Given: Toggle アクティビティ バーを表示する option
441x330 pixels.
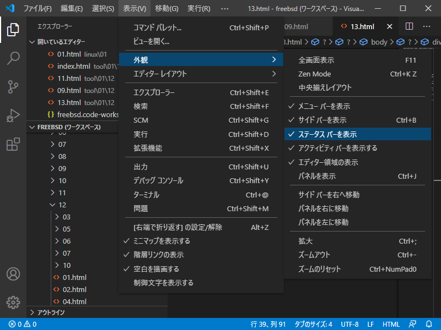Looking at the screenshot, I should 357,148.
